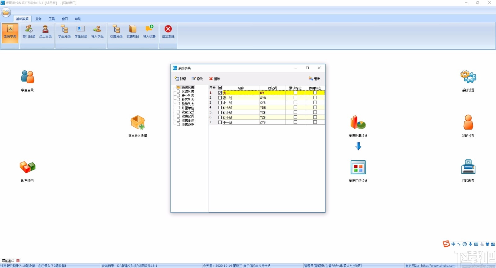496x268 pixels.
Task: Open Sogou skin shirt icon
Action: [487, 244]
